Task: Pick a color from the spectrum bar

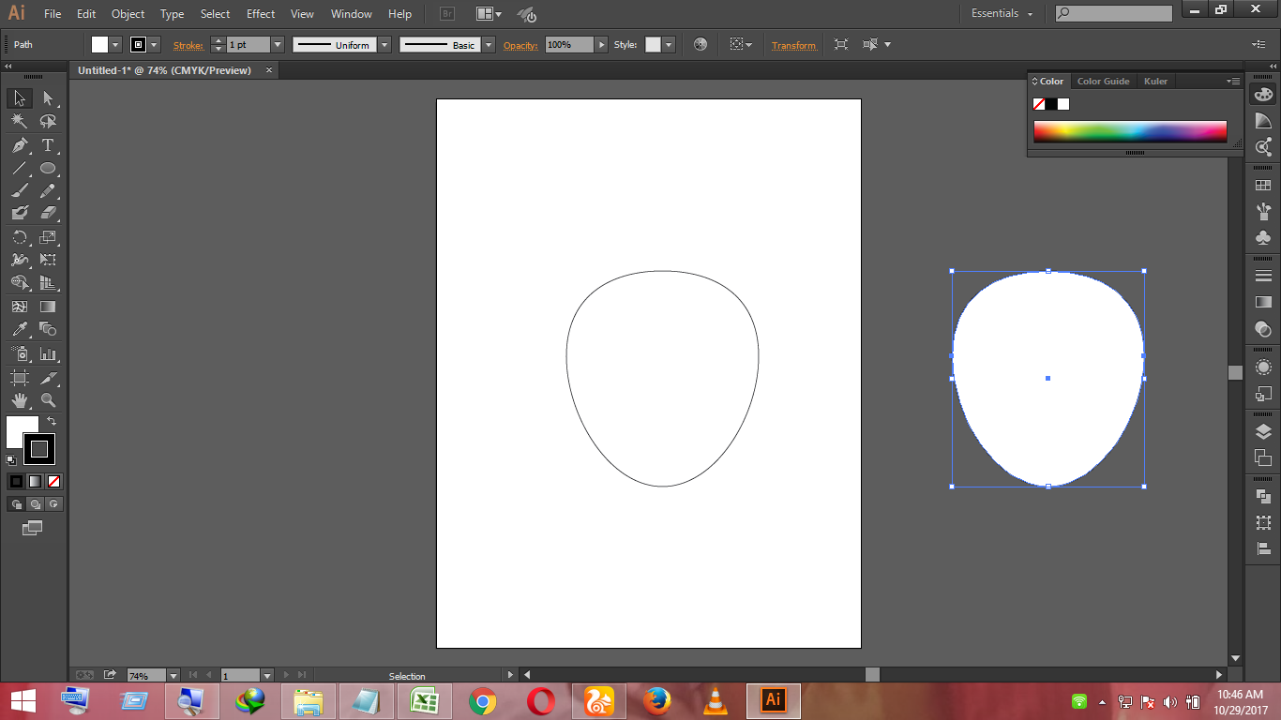Action: 1130,131
